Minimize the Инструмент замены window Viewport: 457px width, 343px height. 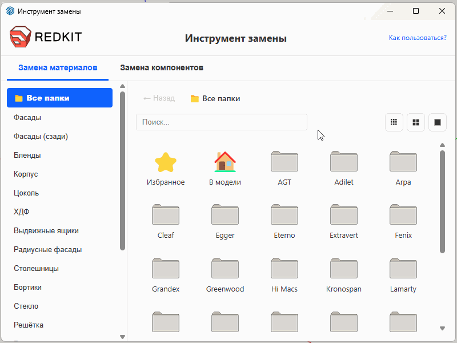click(x=390, y=11)
